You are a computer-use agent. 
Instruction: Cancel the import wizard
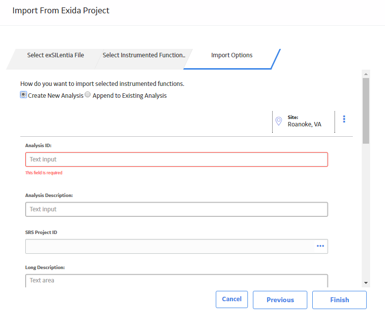(x=232, y=299)
